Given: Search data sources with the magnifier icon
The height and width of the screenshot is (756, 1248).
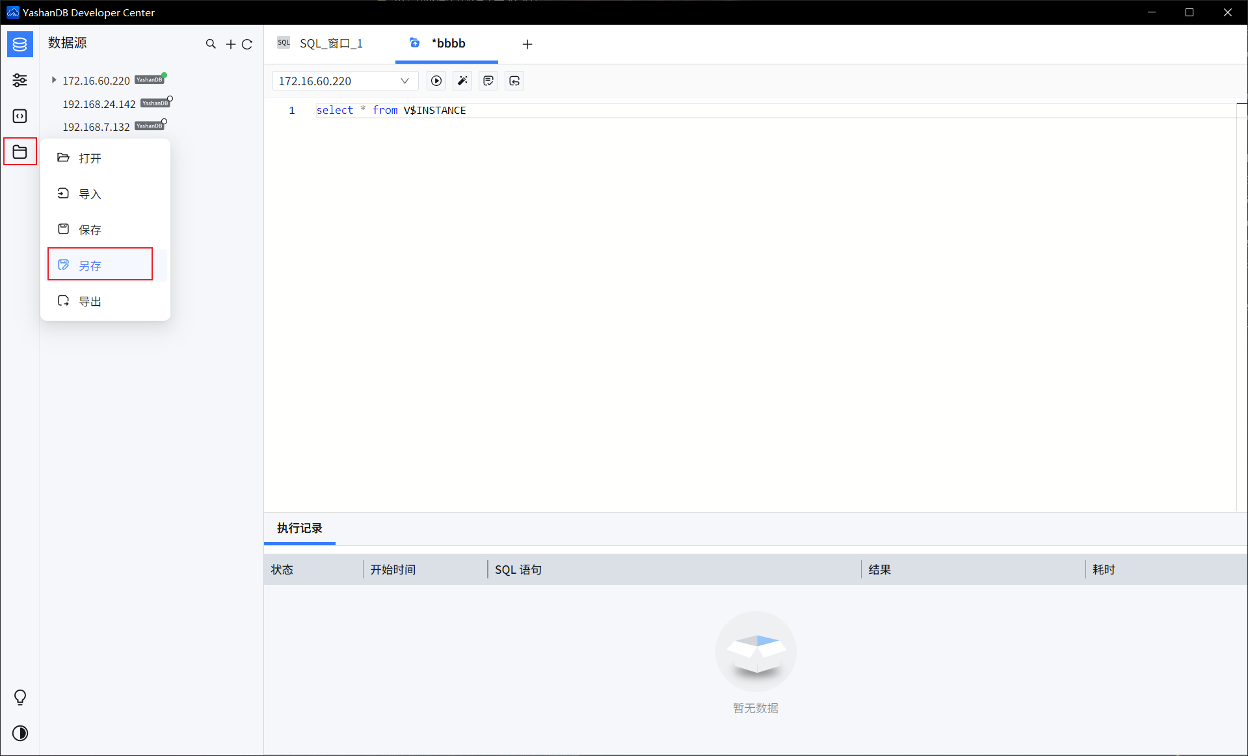Looking at the screenshot, I should click(211, 44).
